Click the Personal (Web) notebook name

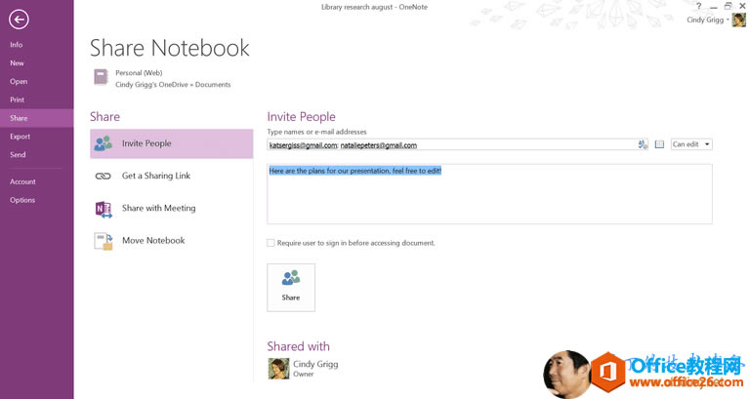(139, 72)
